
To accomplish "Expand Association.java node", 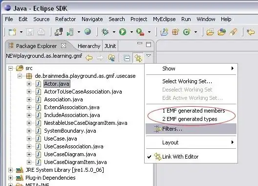I will [29, 99].
